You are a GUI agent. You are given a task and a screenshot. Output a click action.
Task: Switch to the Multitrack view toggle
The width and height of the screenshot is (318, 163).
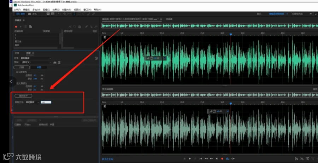coord(33,14)
